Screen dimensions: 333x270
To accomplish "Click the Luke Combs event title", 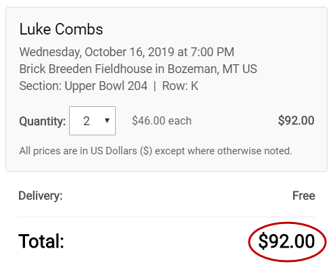I will (61, 29).
